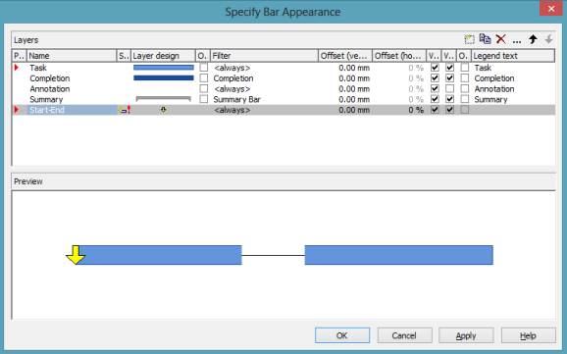Close the Specify Bar Appearance dialog
This screenshot has height=354, width=567.
click(x=551, y=9)
